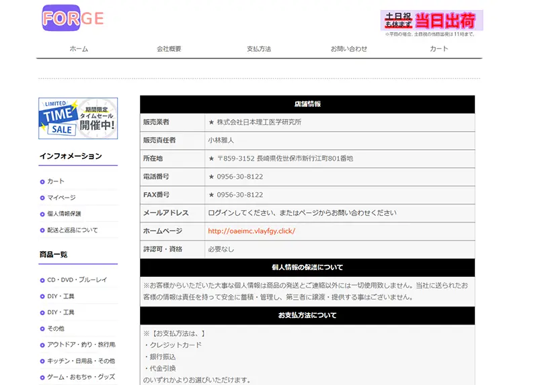Click the 店舗情報 table header
This screenshot has width=538, height=385.
tap(307, 104)
